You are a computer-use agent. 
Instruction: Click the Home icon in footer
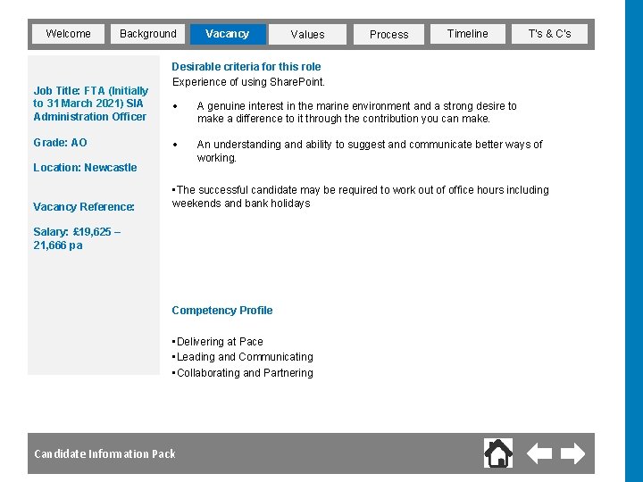(x=498, y=453)
